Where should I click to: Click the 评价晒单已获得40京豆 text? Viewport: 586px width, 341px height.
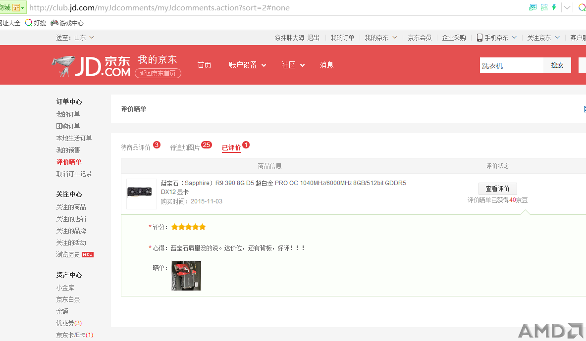tap(497, 200)
